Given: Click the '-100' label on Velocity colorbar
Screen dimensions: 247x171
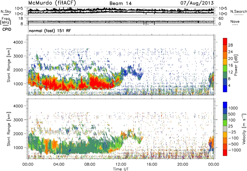Looking at the screenshot, I should click(x=233, y=138).
